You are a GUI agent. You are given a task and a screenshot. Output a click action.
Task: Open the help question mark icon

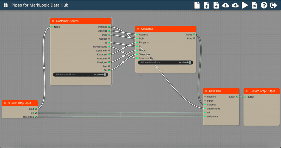264,5
